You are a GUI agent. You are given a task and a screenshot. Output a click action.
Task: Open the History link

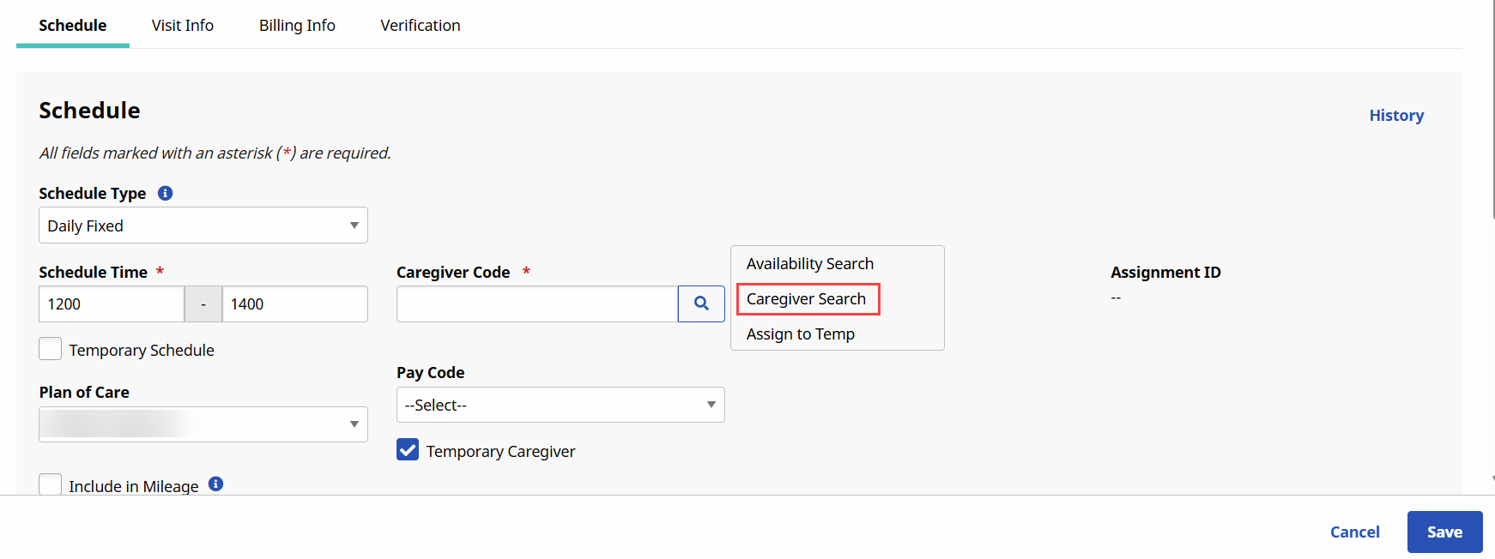click(1395, 116)
